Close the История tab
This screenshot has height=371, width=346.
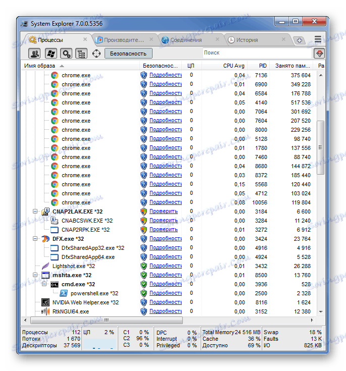pyautogui.click(x=283, y=39)
